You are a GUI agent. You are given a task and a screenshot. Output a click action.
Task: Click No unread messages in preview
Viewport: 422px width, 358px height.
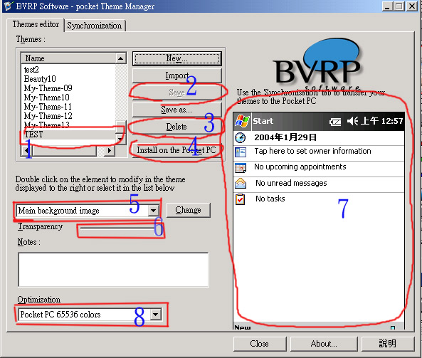point(291,183)
